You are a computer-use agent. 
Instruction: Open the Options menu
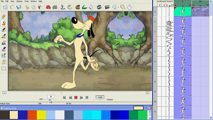pos(19,1)
